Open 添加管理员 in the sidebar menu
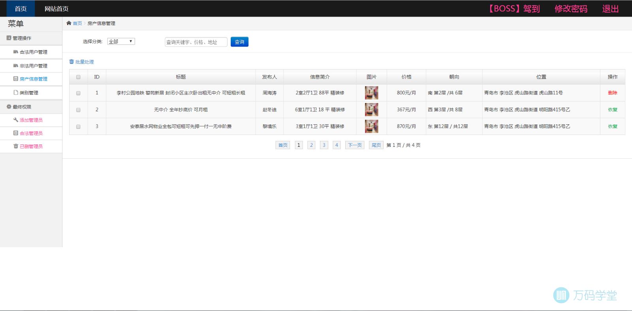Viewport: 632px width, 311px height. (31, 120)
